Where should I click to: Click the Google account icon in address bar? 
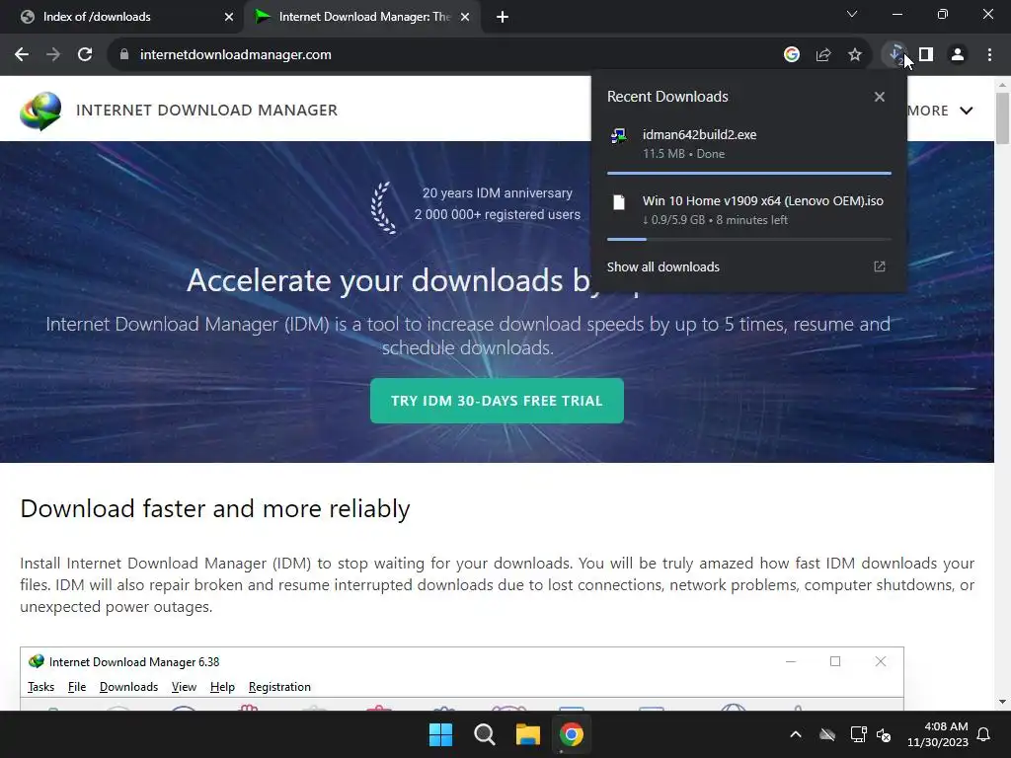pos(791,55)
